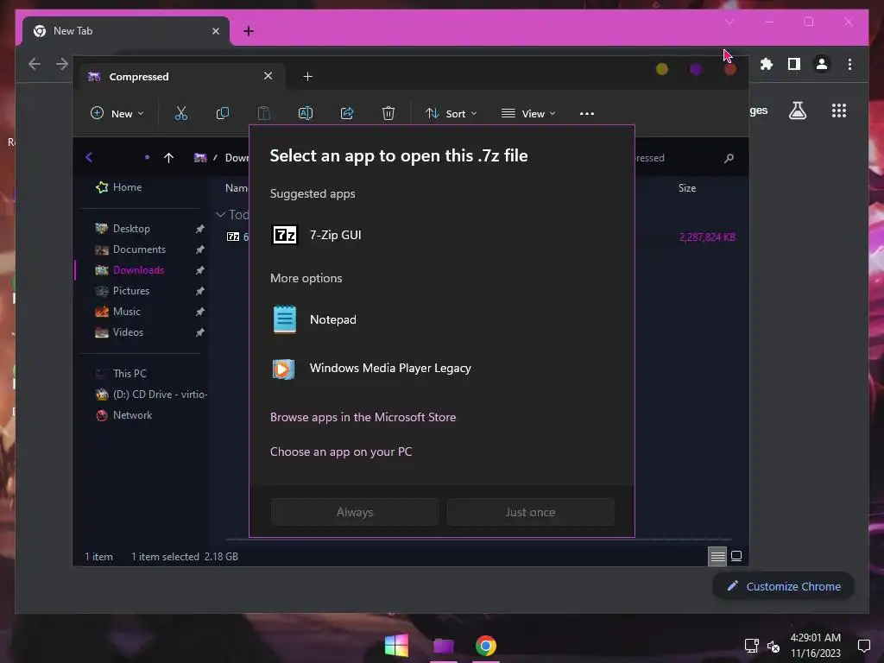This screenshot has width=884, height=663.
Task: Choose Notepad from More options
Action: pyautogui.click(x=441, y=319)
